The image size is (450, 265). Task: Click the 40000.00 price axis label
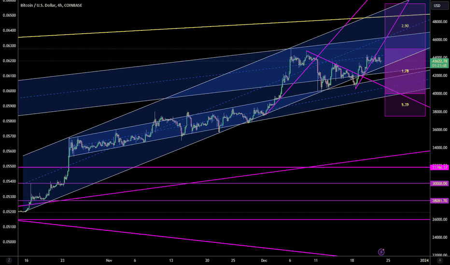tap(440, 93)
